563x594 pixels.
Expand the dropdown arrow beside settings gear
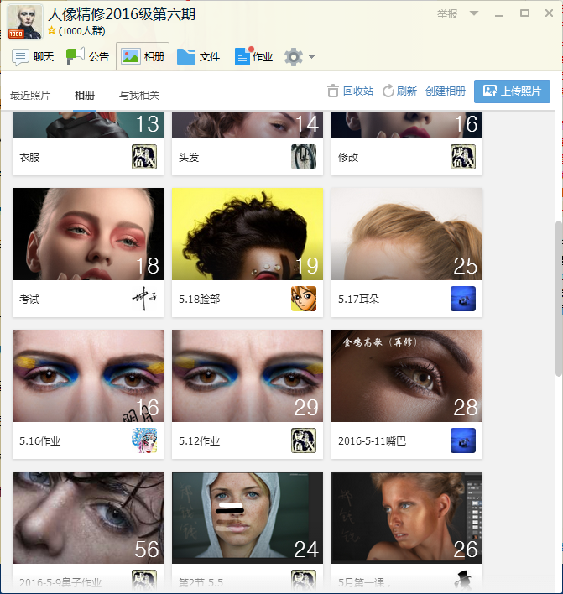click(312, 57)
